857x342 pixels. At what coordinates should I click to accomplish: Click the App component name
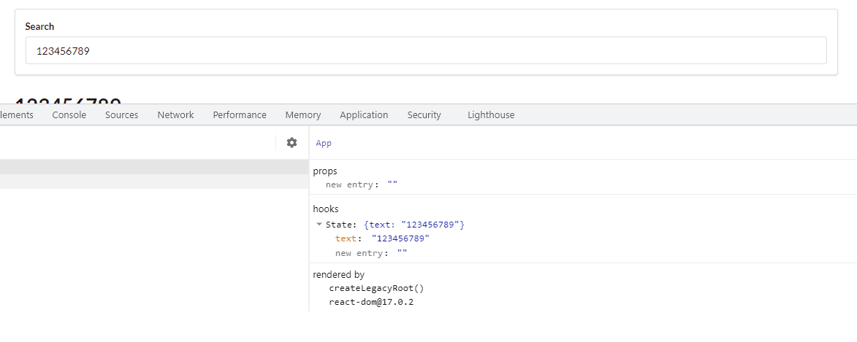(x=324, y=144)
